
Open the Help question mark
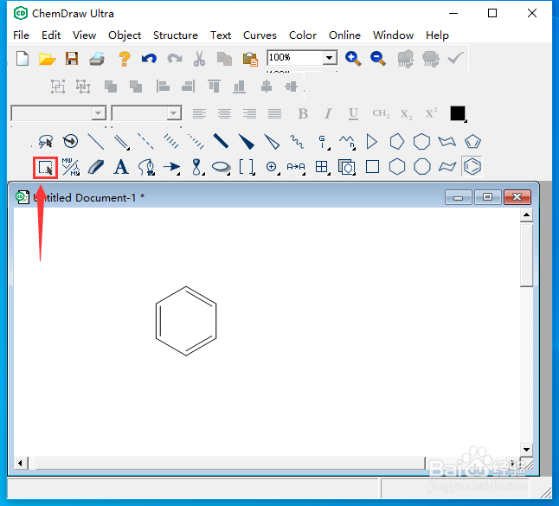pos(124,59)
